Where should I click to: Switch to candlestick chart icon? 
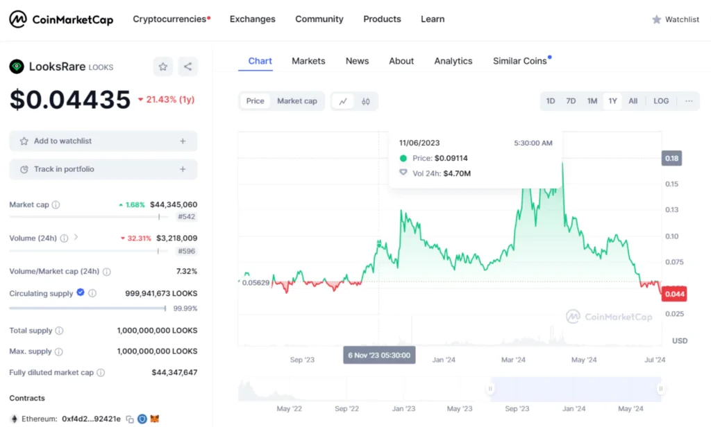coord(365,101)
